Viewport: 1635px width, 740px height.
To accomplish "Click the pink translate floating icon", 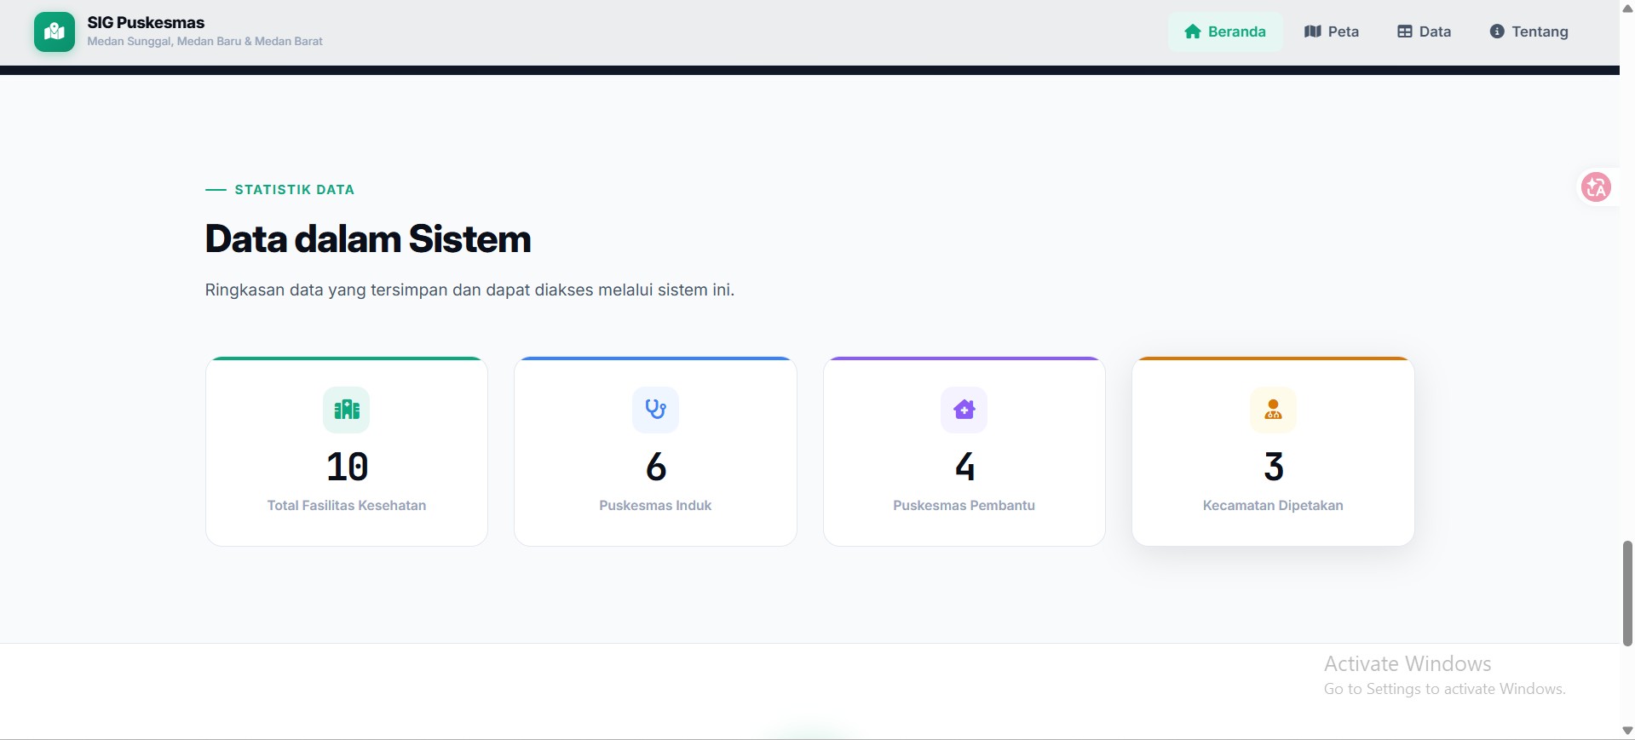I will pyautogui.click(x=1596, y=186).
